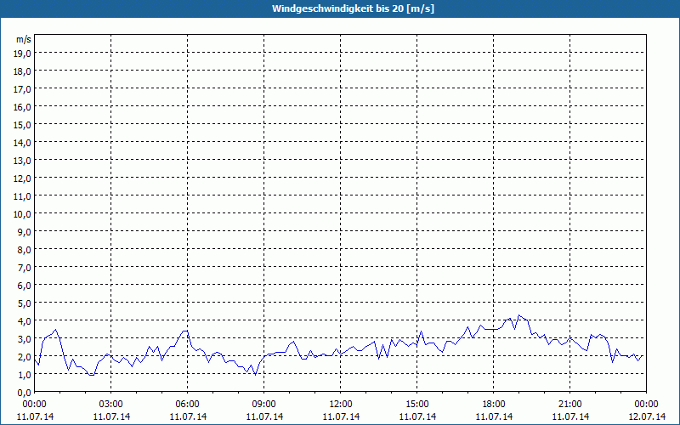Screen dimensions: 680x425
Task: Select the 11,0 y-axis label
Action: tap(23, 196)
